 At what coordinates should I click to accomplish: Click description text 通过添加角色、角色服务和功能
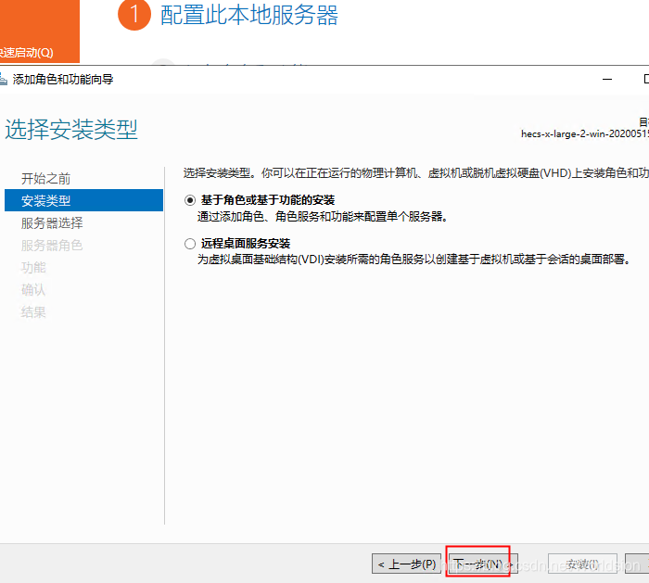(323, 216)
